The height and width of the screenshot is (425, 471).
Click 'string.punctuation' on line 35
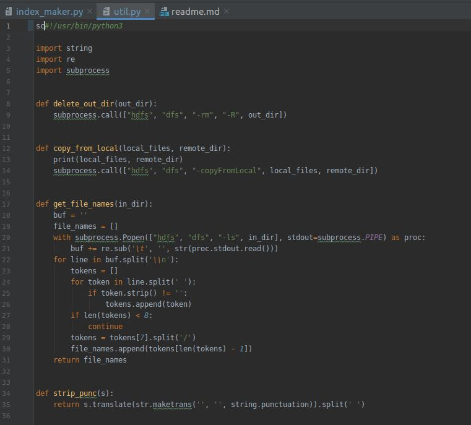(270, 405)
